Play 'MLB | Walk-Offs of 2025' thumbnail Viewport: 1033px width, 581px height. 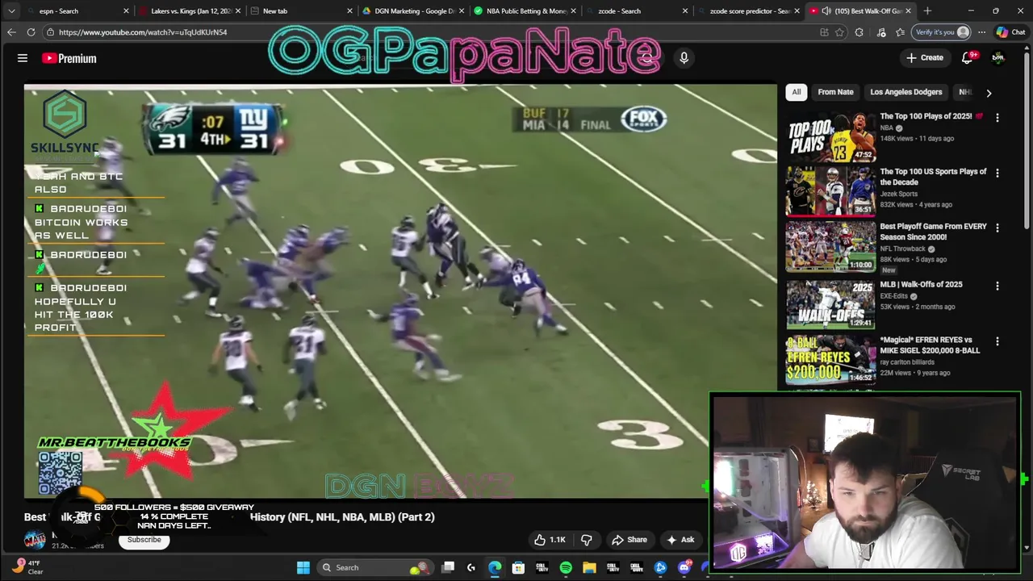tap(830, 304)
